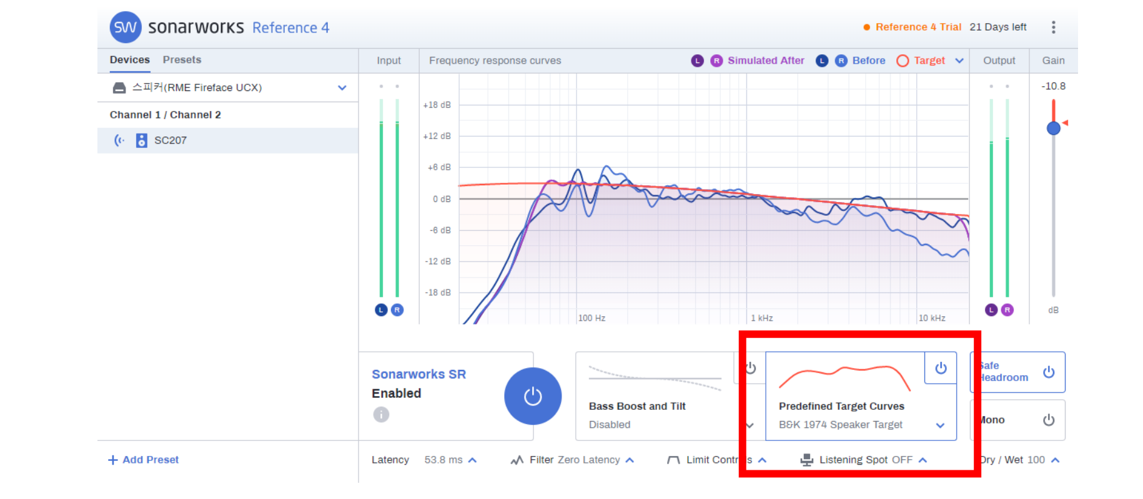Select the SC207 speaker preset
1143x499 pixels.
click(228, 140)
